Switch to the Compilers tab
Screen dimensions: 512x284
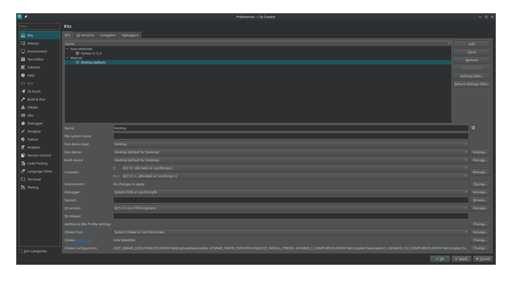108,35
